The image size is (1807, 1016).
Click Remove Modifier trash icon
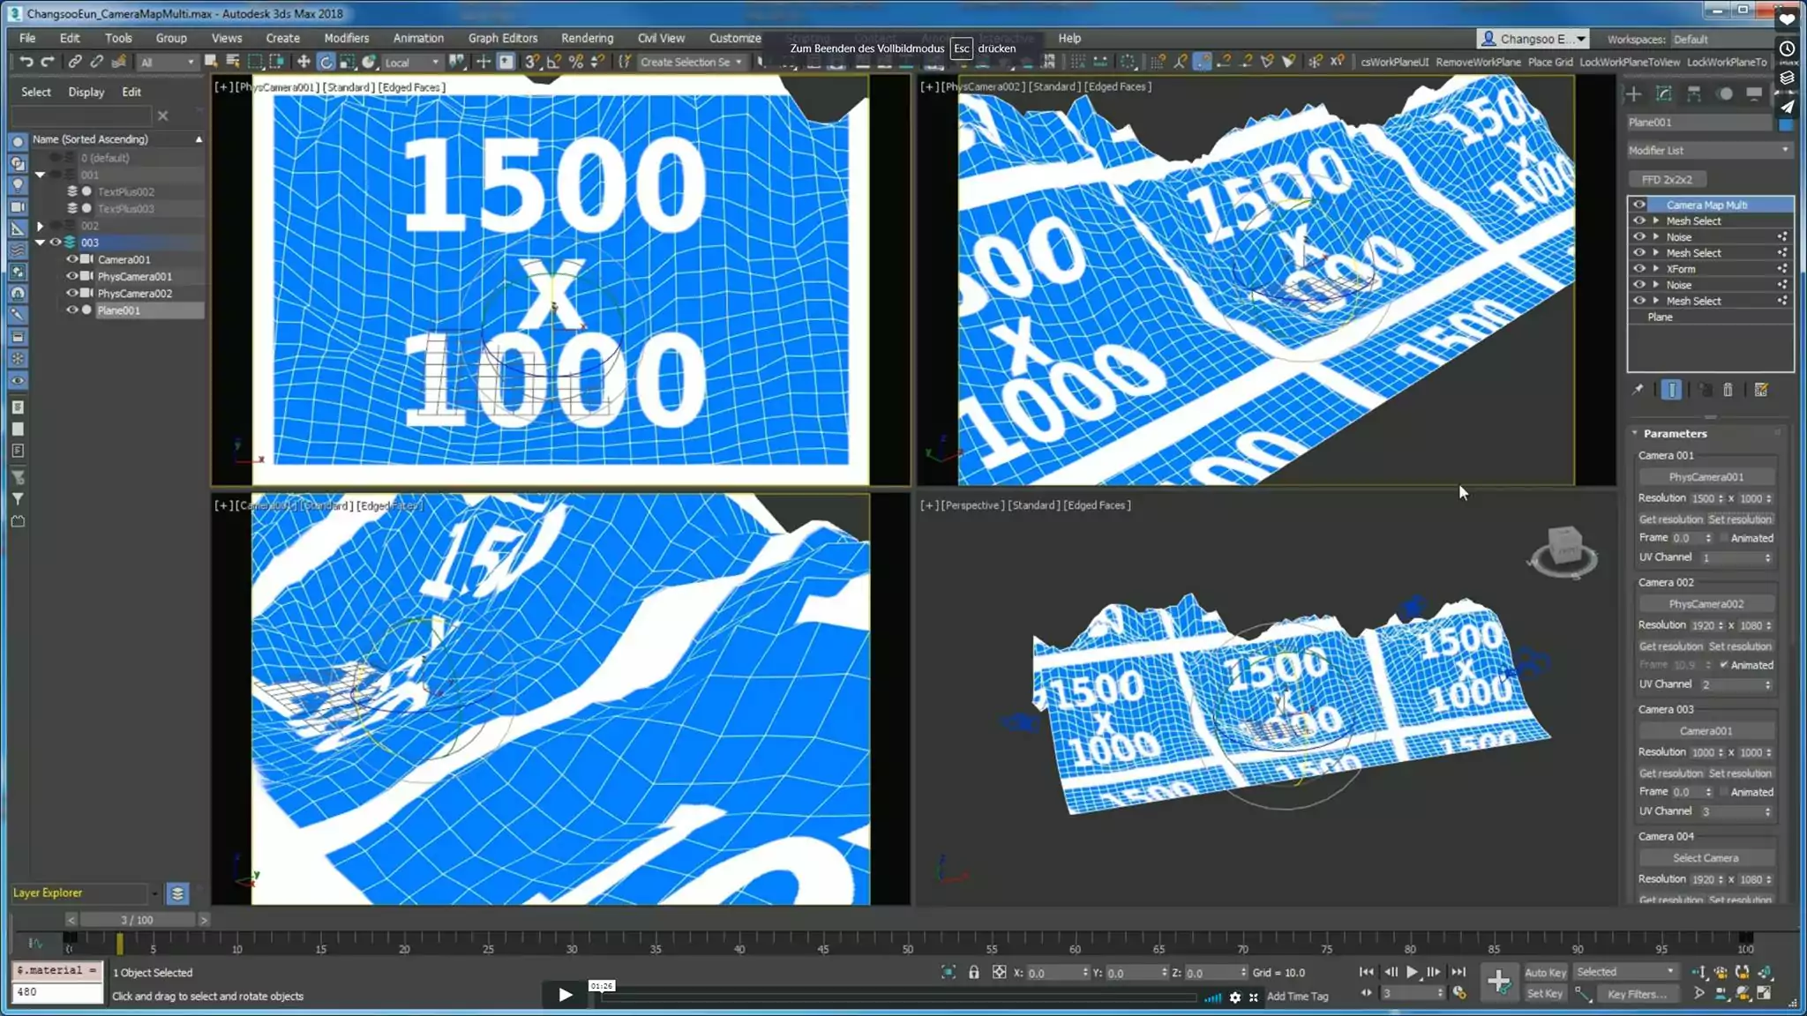[1728, 390]
